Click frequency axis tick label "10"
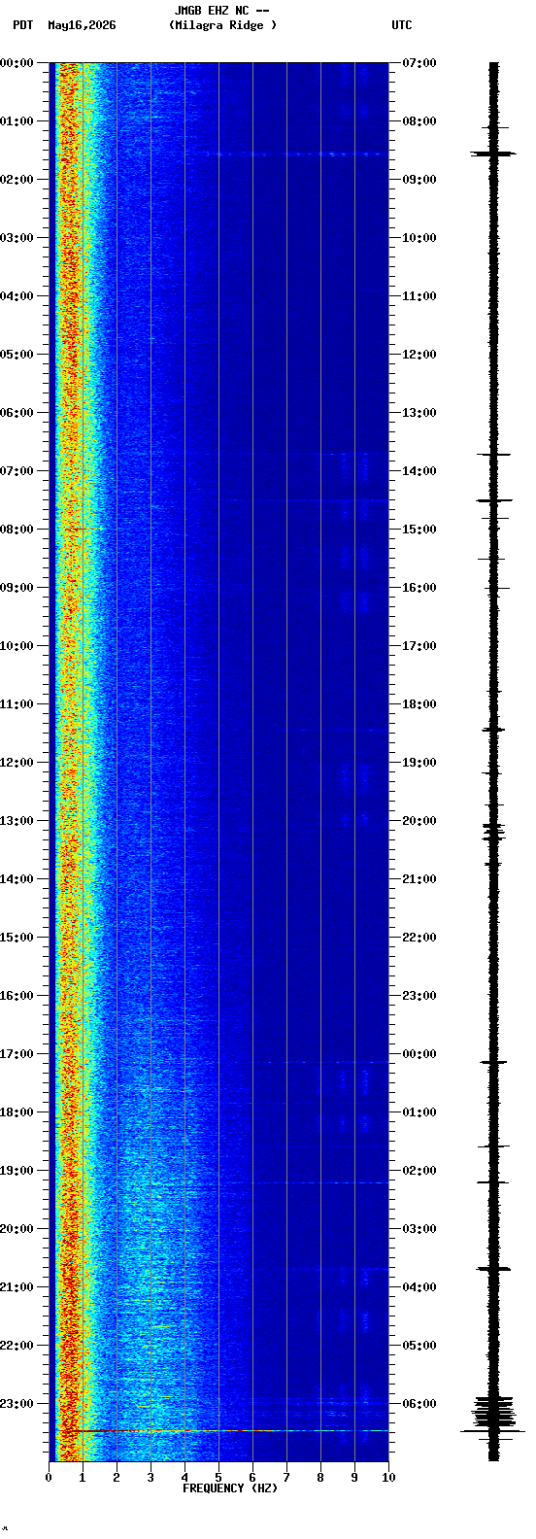 (x=388, y=1478)
